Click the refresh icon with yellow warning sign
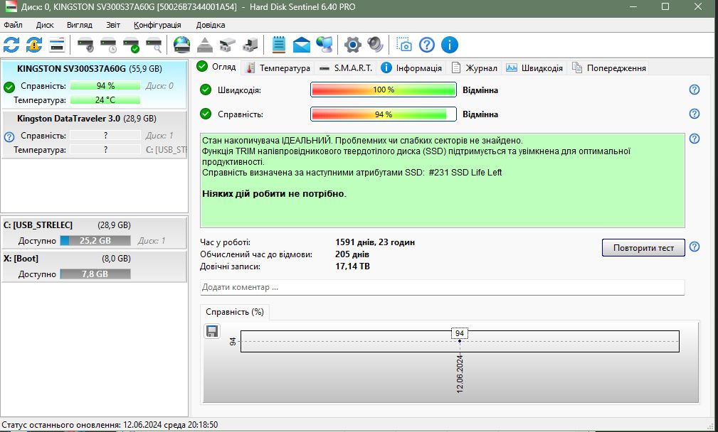 (34, 45)
